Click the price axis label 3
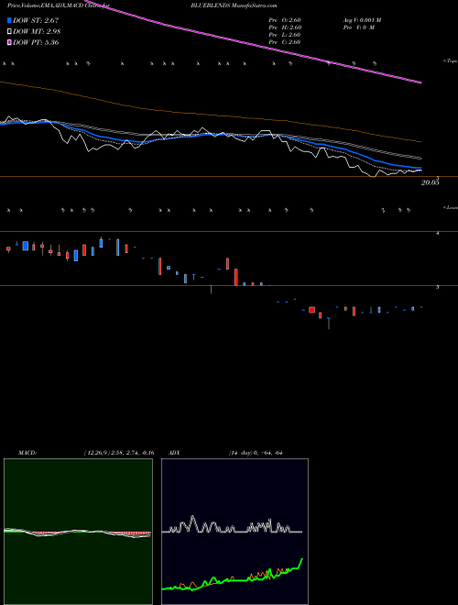This screenshot has width=458, height=605. tap(438, 288)
